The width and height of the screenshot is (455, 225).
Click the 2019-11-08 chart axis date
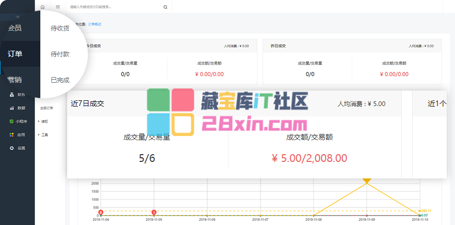pyautogui.click(x=313, y=220)
